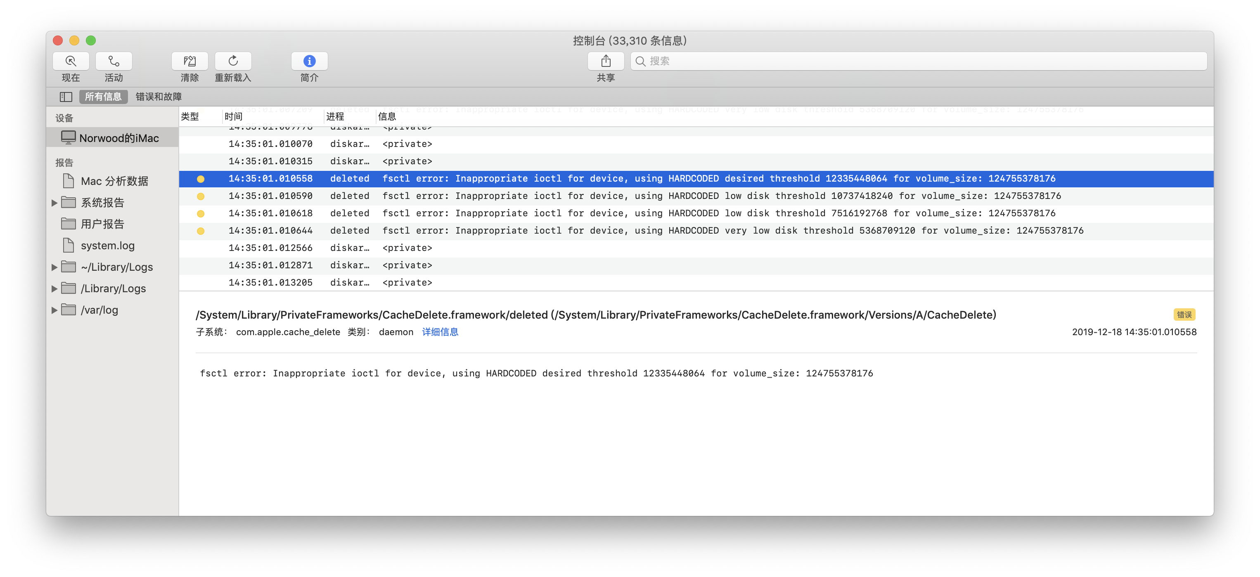The image size is (1260, 577).
Task: Expand the ~/Library/Logs disclosure triangle
Action: click(x=54, y=267)
